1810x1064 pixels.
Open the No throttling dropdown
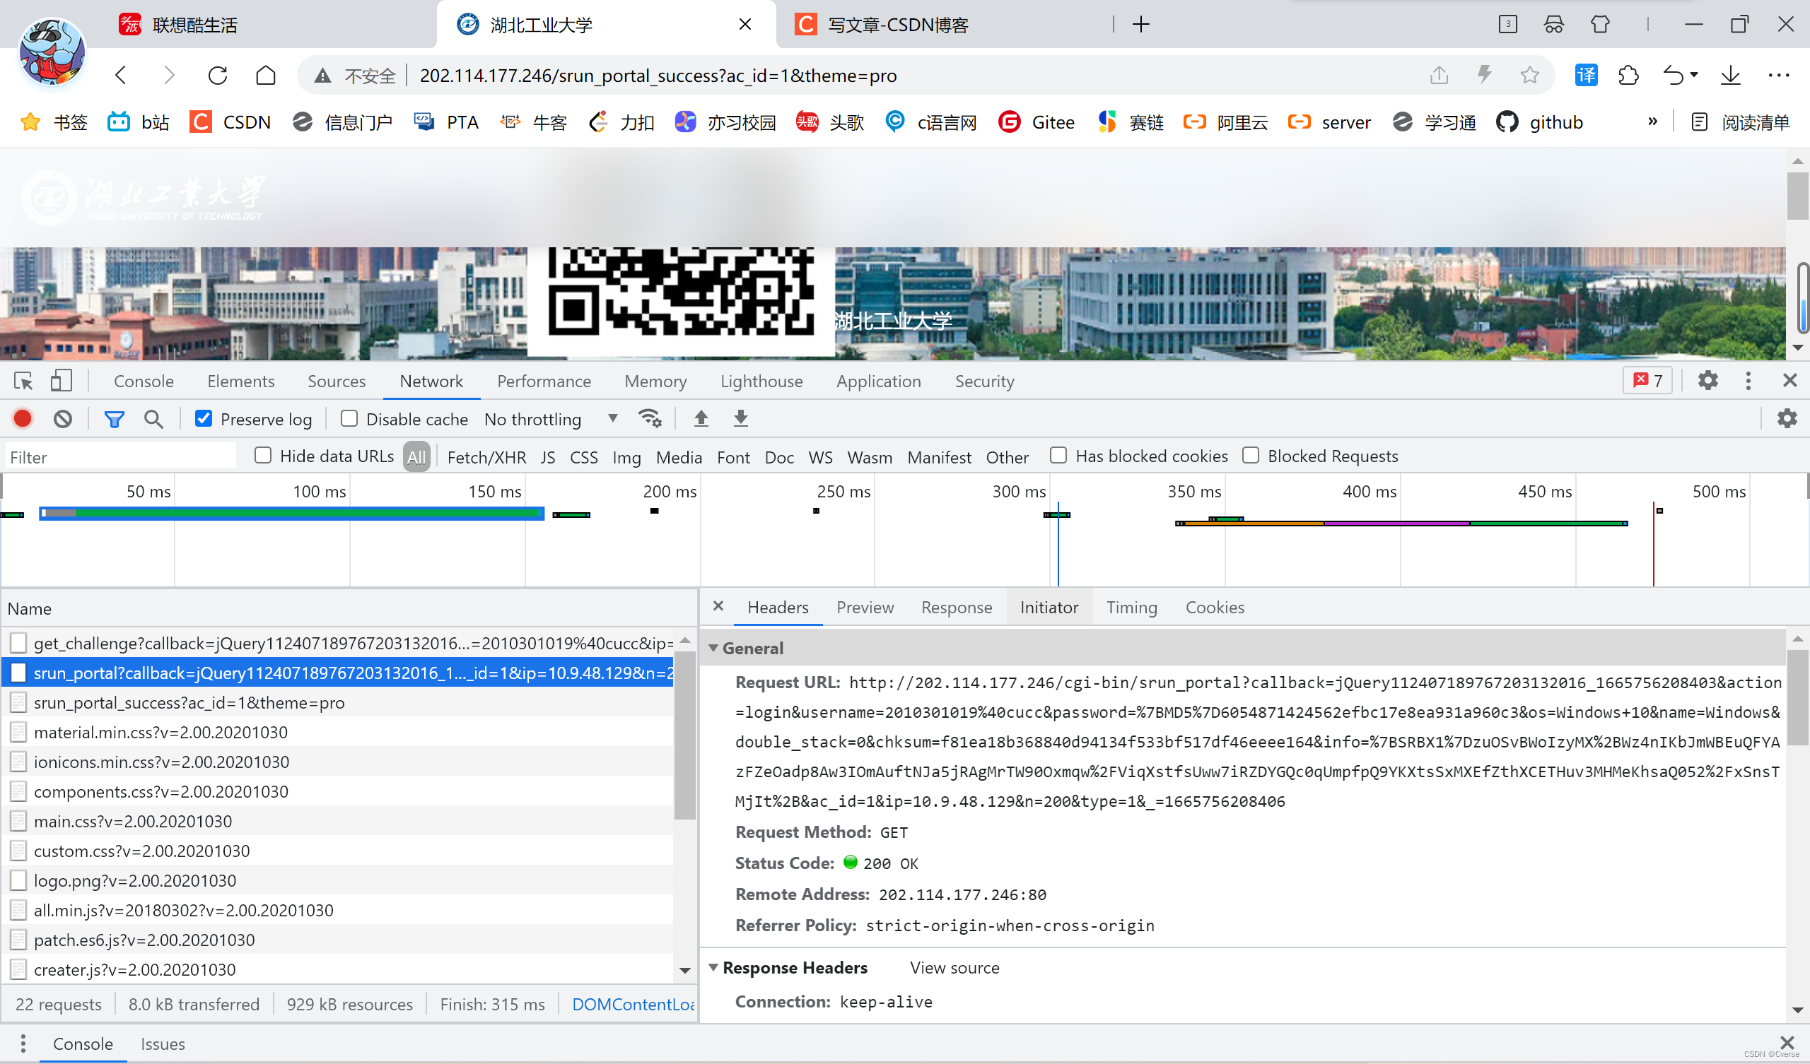[550, 418]
